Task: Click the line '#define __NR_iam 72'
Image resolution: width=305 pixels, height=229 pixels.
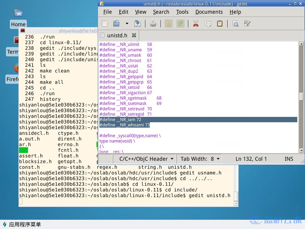Action: (x=120, y=120)
